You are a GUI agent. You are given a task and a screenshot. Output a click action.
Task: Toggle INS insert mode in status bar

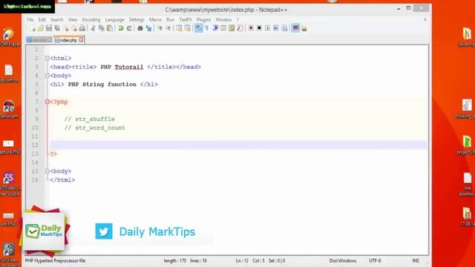coord(416,260)
